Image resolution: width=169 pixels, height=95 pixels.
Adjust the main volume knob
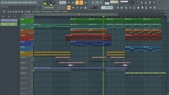40,2
